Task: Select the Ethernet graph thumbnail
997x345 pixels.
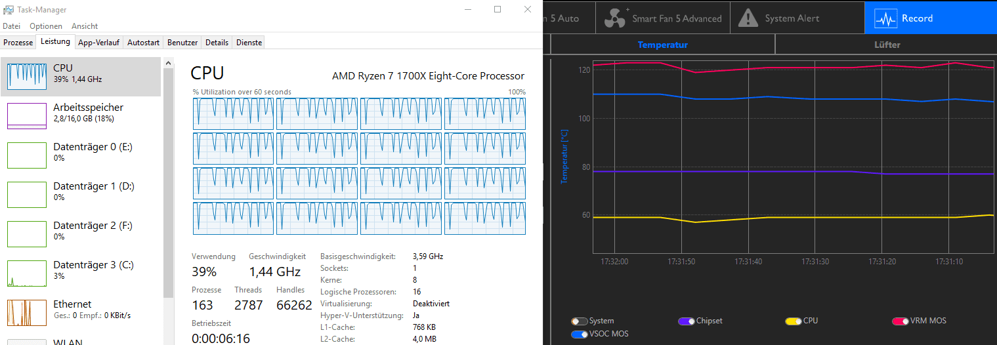Action: click(27, 313)
